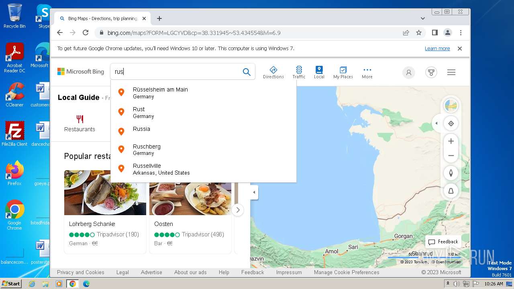Click the search magnifier icon in Bing Maps
The width and height of the screenshot is (514, 289).
(247, 72)
